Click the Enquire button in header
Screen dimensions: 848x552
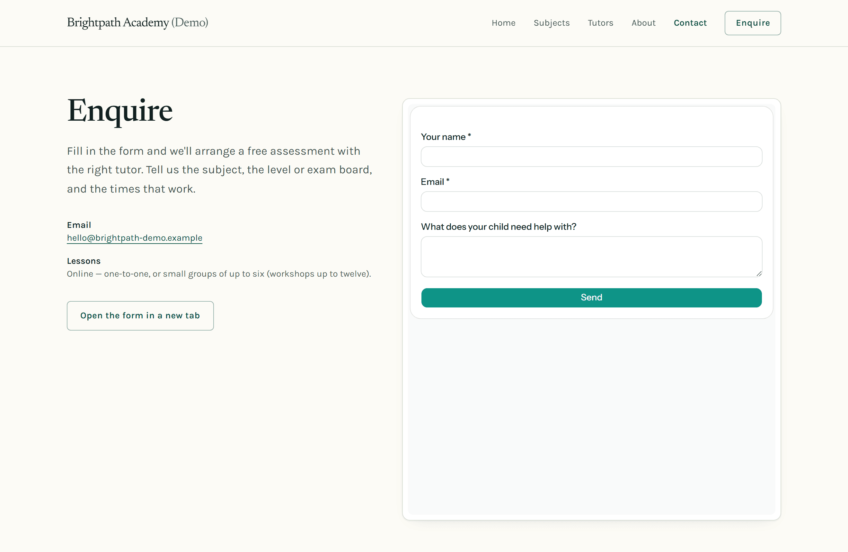point(753,23)
